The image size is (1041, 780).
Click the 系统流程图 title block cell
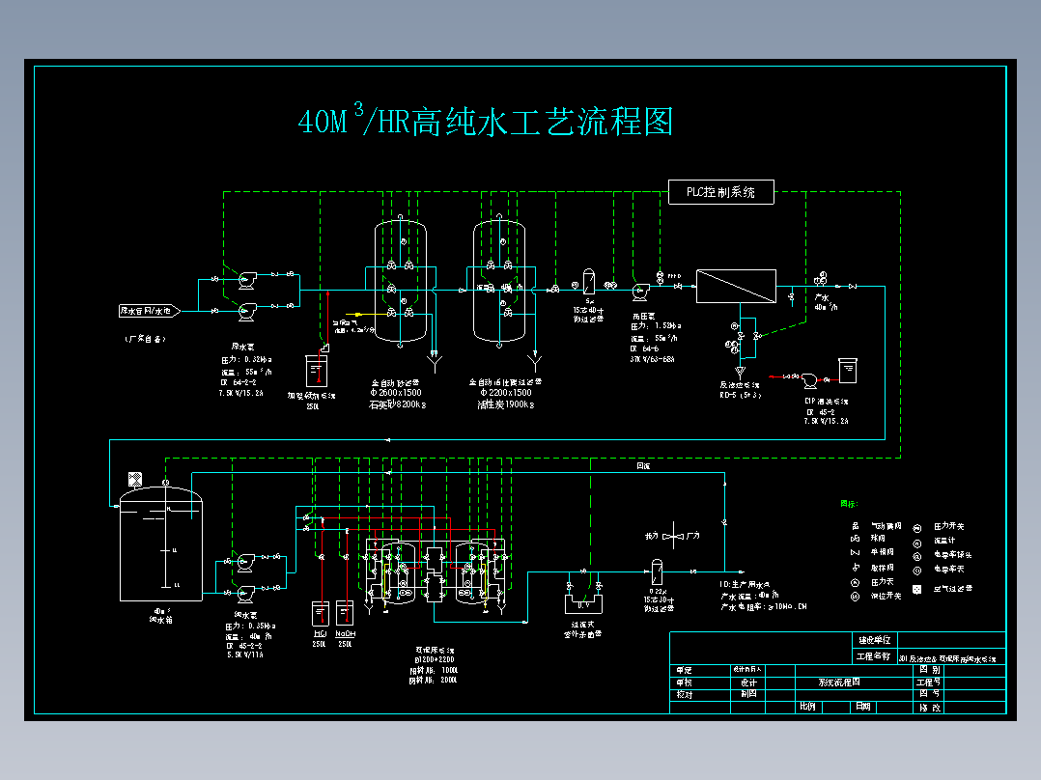click(x=840, y=682)
